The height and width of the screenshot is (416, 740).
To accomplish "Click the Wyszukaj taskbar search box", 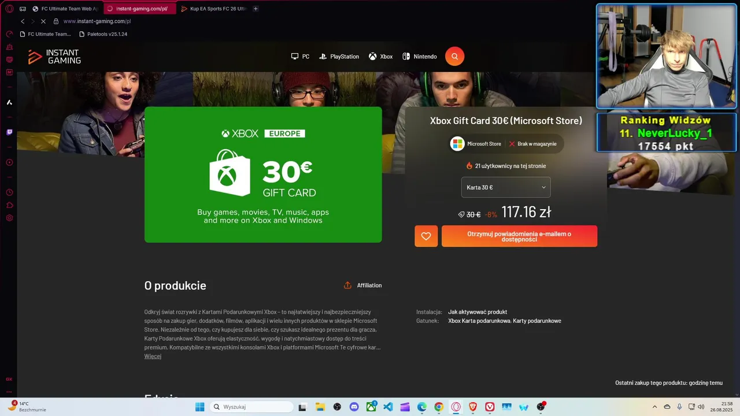I will pos(250,407).
